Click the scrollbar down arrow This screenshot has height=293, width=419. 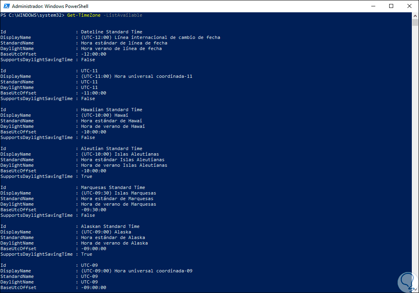pos(415,289)
